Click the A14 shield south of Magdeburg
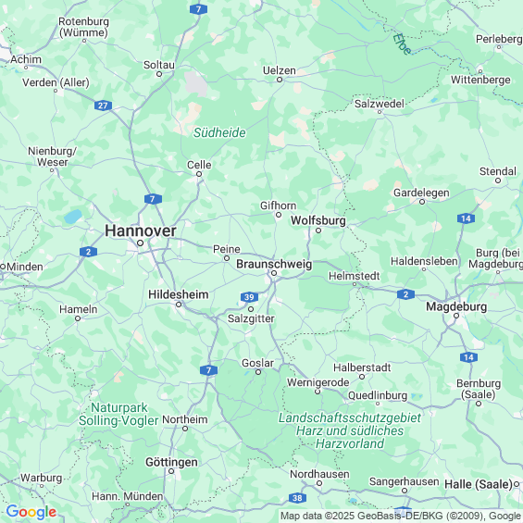Viewport: 523px width, 523px height. point(468,357)
